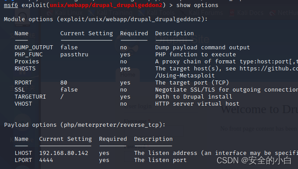
Task: Click 'The target host(s)' description text
Action: [189, 69]
